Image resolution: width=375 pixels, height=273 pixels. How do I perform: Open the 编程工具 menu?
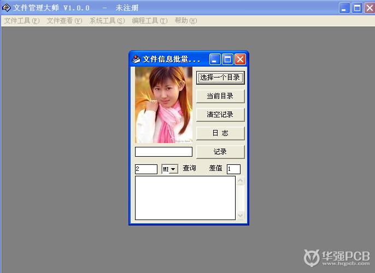pyautogui.click(x=149, y=21)
